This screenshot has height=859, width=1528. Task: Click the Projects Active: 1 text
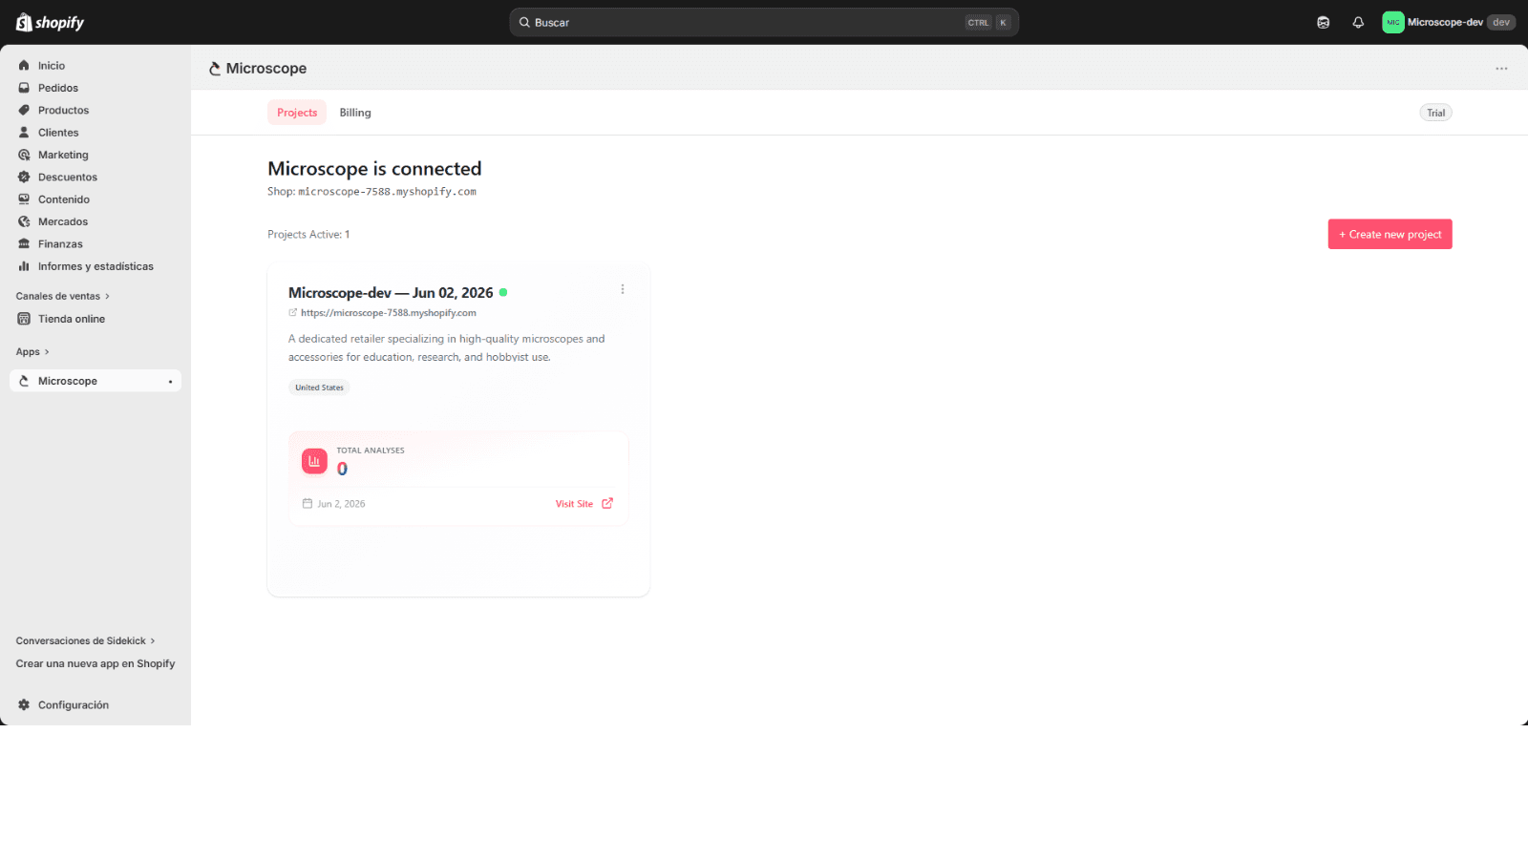[308, 235]
